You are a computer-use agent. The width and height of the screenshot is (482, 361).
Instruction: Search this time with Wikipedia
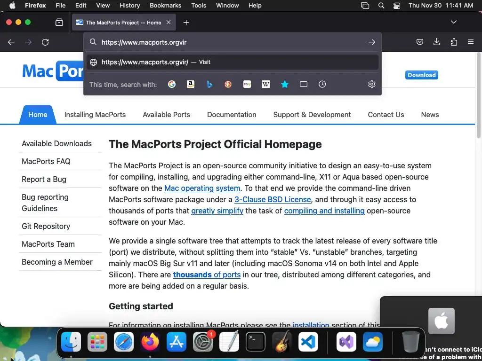pos(266,84)
